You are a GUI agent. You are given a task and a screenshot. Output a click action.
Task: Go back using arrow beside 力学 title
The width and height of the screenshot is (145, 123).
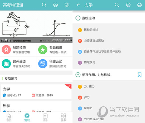click(78, 5)
